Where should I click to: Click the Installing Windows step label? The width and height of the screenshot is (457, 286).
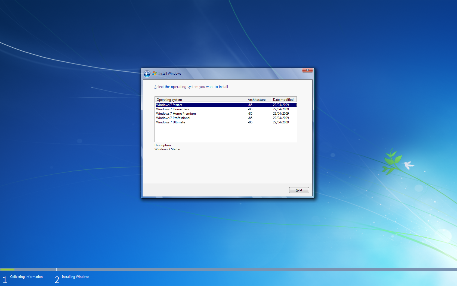pyautogui.click(x=75, y=277)
